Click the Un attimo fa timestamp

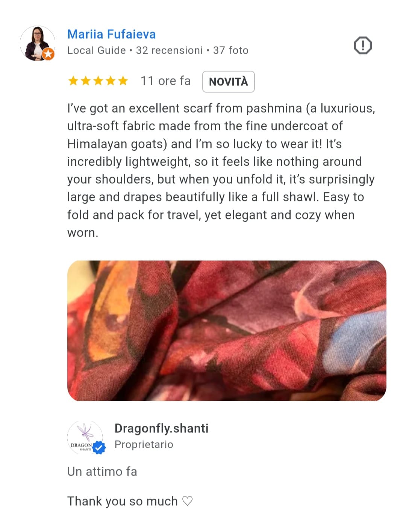pyautogui.click(x=102, y=472)
